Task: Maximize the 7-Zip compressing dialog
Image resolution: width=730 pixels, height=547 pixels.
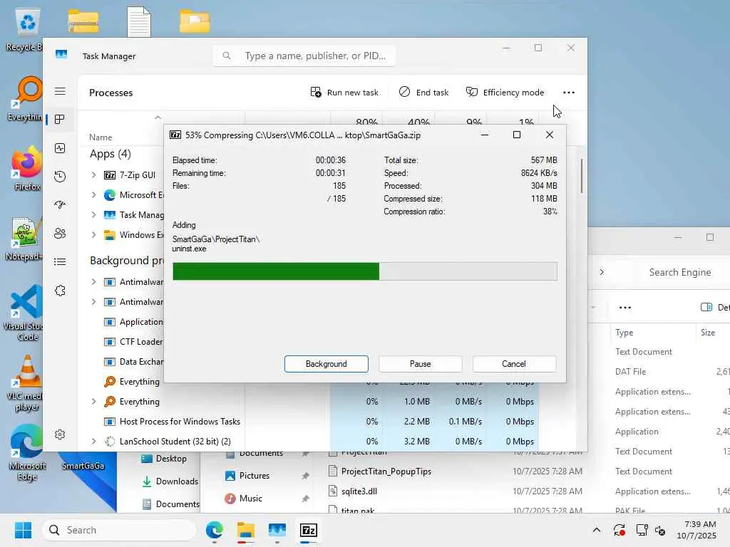Action: click(x=517, y=135)
